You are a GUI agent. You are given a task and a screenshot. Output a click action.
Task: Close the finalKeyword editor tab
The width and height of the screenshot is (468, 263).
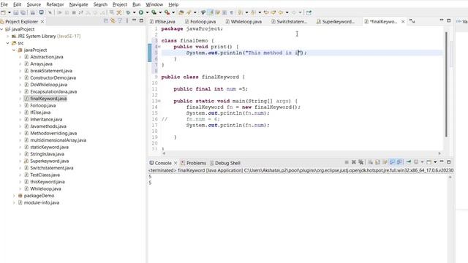[403, 21]
